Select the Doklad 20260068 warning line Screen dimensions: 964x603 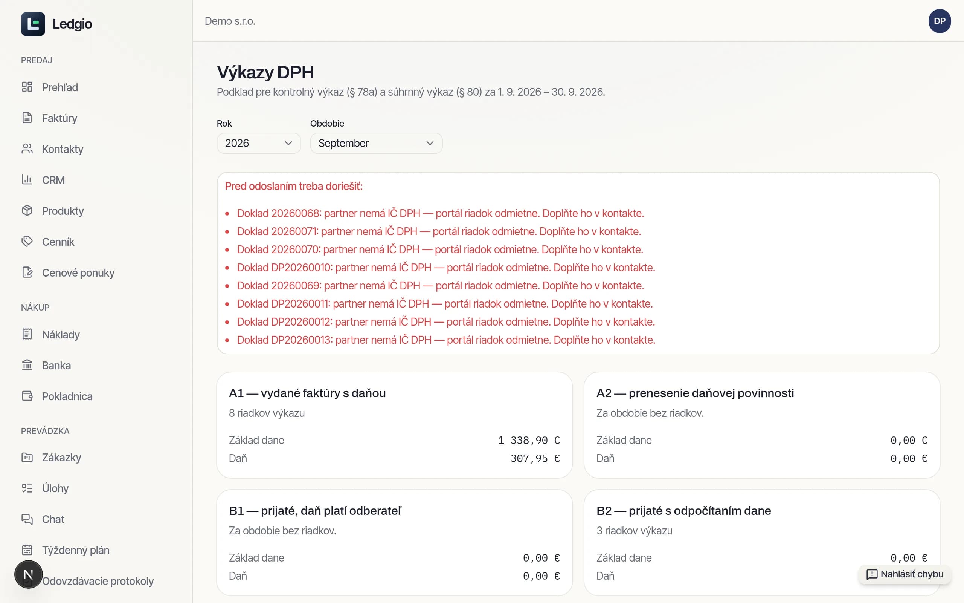tap(440, 213)
